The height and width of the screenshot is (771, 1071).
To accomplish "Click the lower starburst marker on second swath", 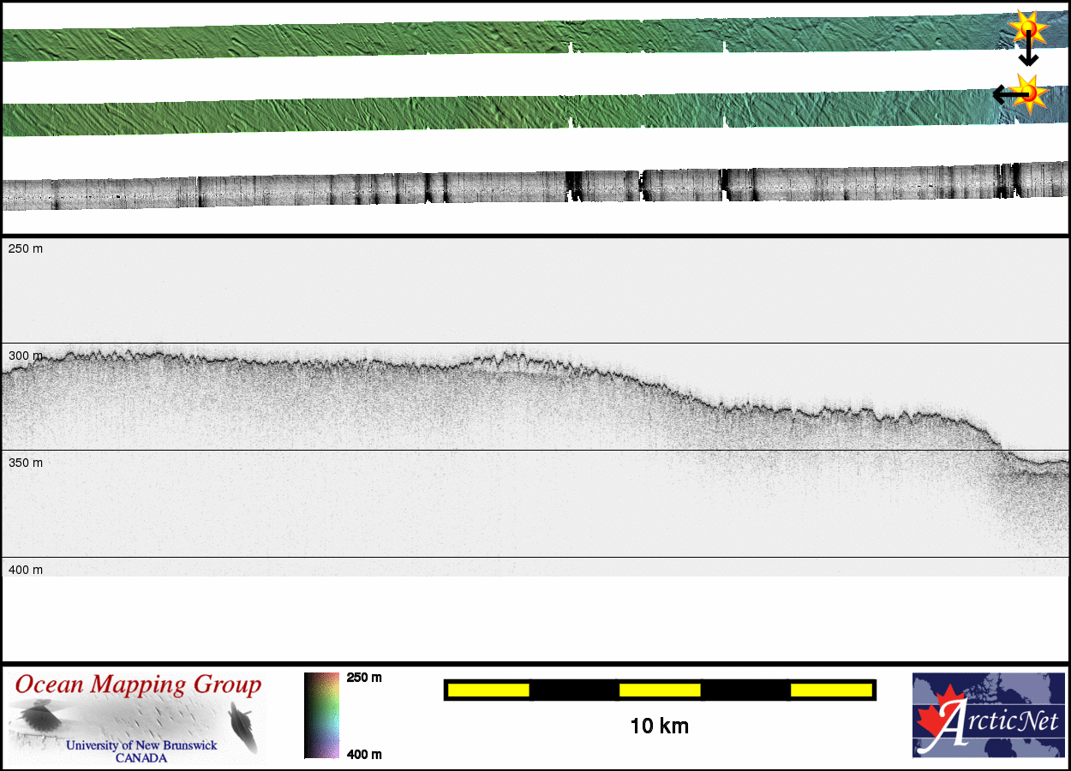I will point(1029,93).
